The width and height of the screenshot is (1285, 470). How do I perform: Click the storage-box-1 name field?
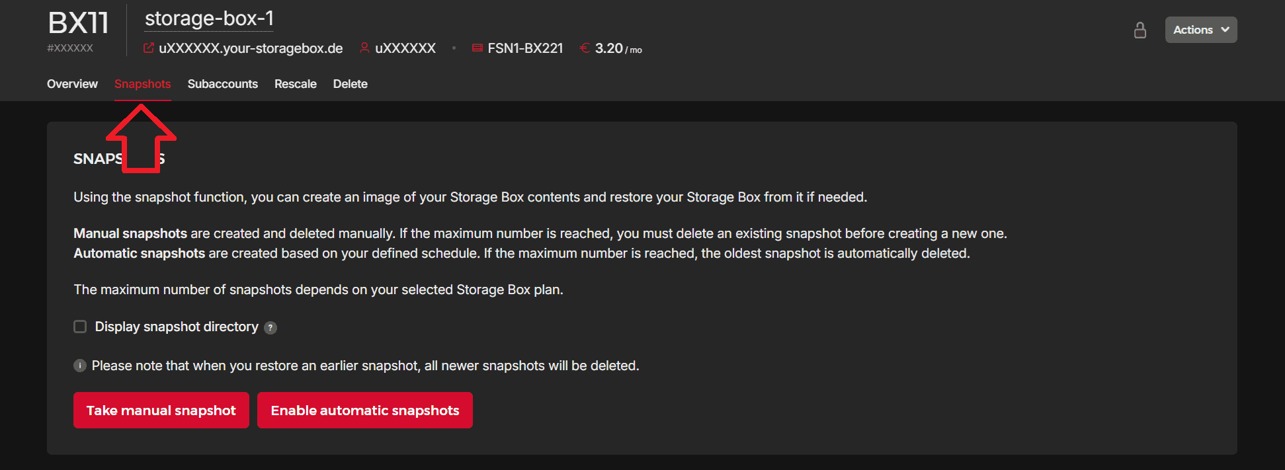[x=209, y=19]
